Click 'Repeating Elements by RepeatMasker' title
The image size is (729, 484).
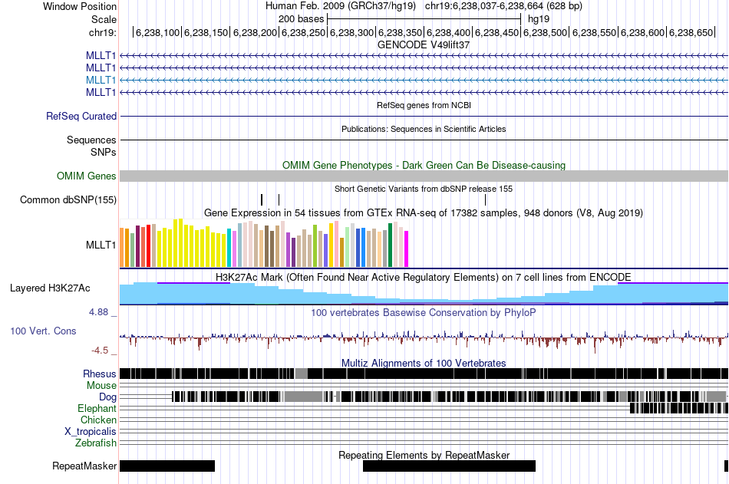(x=424, y=455)
